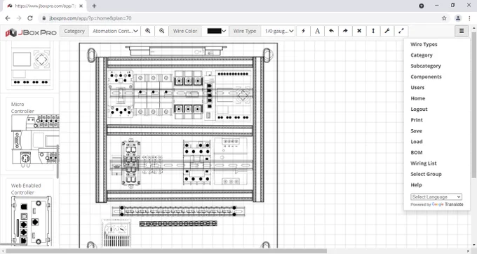Click the zoom in magnifier icon

(x=148, y=31)
